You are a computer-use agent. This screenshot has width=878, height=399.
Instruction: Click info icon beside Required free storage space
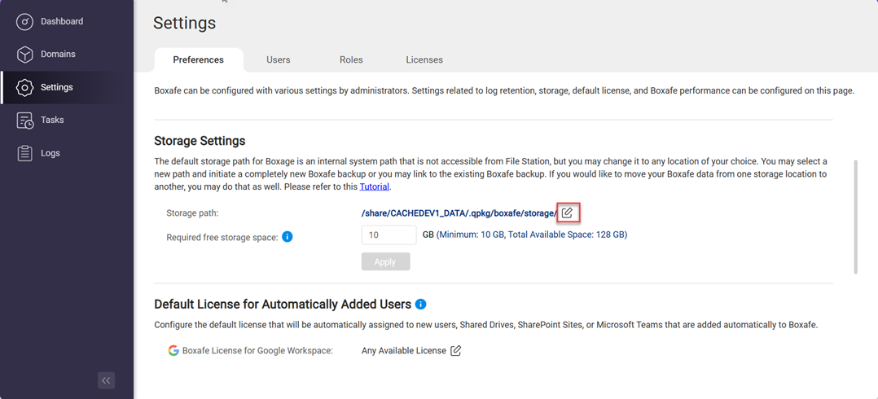(287, 237)
